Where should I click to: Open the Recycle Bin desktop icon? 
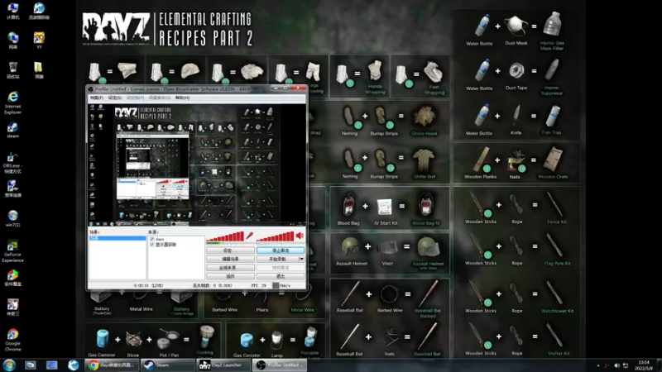point(12,70)
